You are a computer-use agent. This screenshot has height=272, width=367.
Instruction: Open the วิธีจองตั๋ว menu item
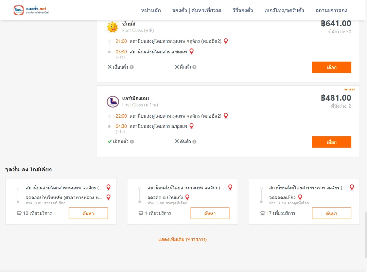[243, 11]
